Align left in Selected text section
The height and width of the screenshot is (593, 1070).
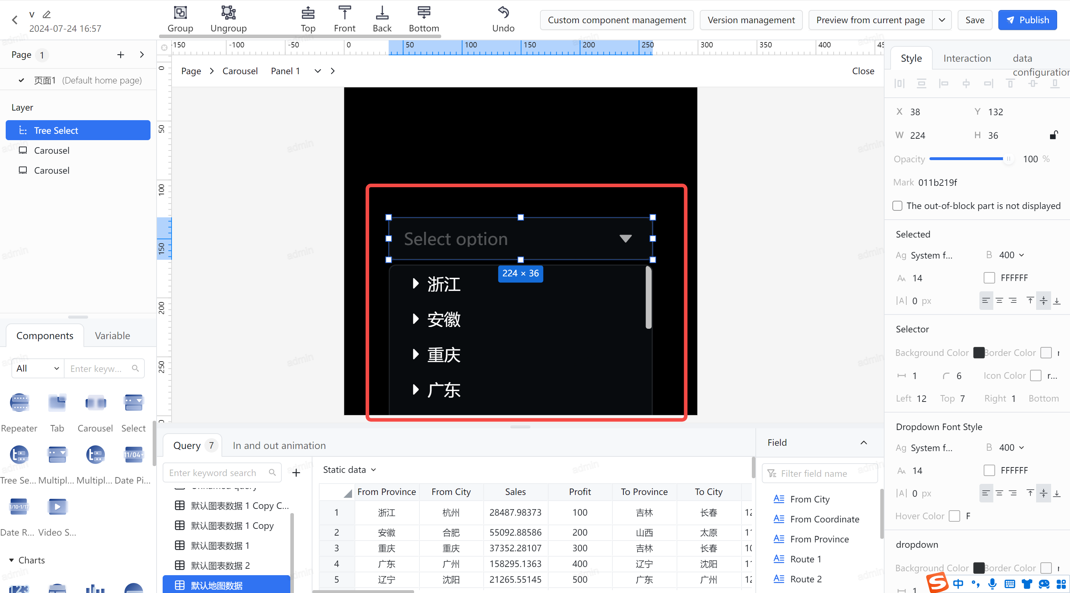pyautogui.click(x=986, y=300)
